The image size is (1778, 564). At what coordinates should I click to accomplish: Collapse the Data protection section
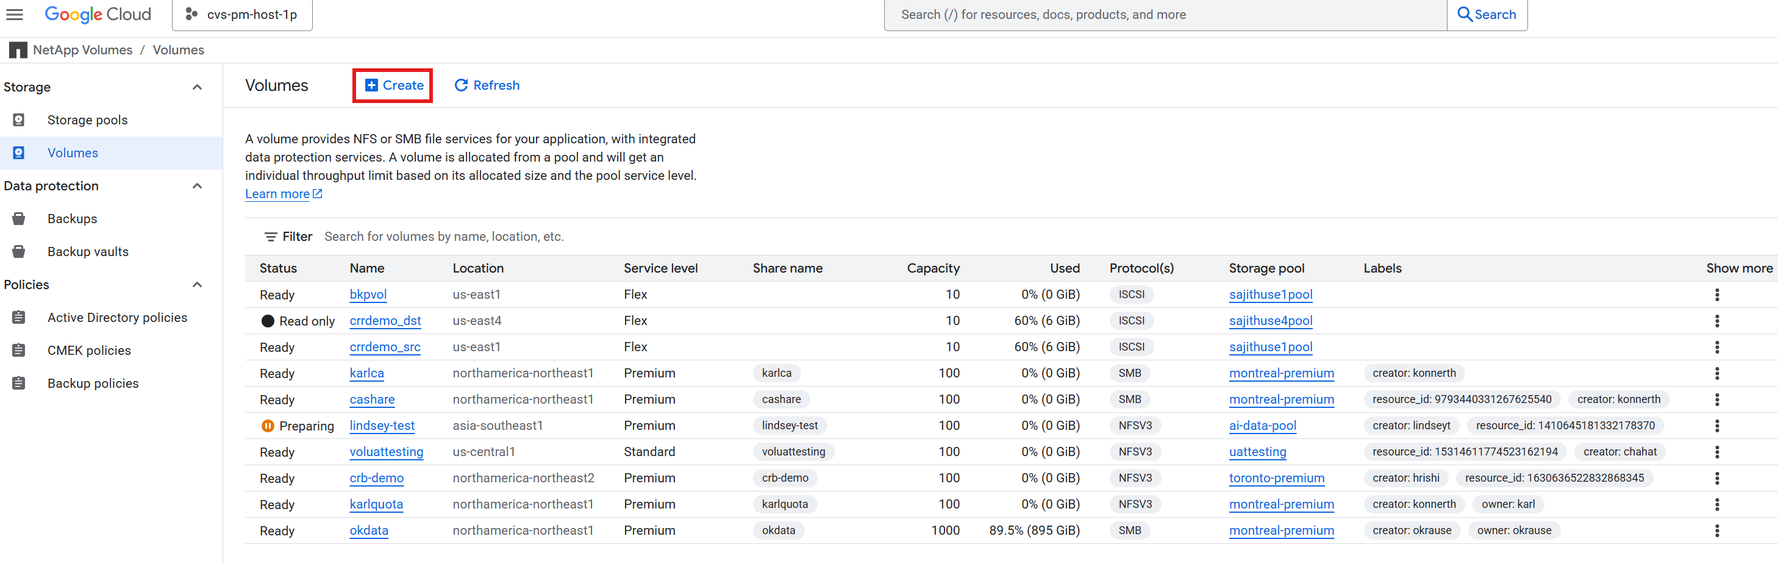tap(198, 186)
